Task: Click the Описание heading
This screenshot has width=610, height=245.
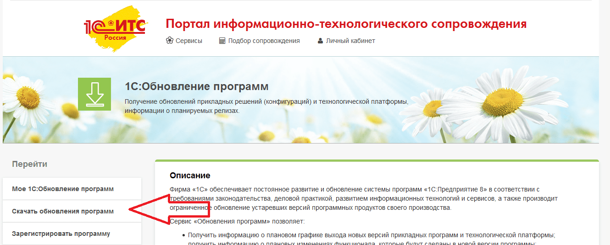Action: (190, 175)
